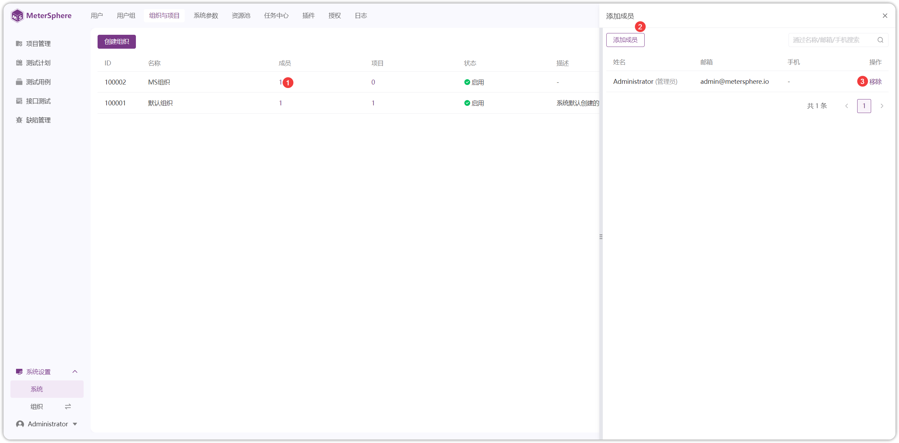
Task: Click the MeterSphere logo icon
Action: (x=17, y=16)
